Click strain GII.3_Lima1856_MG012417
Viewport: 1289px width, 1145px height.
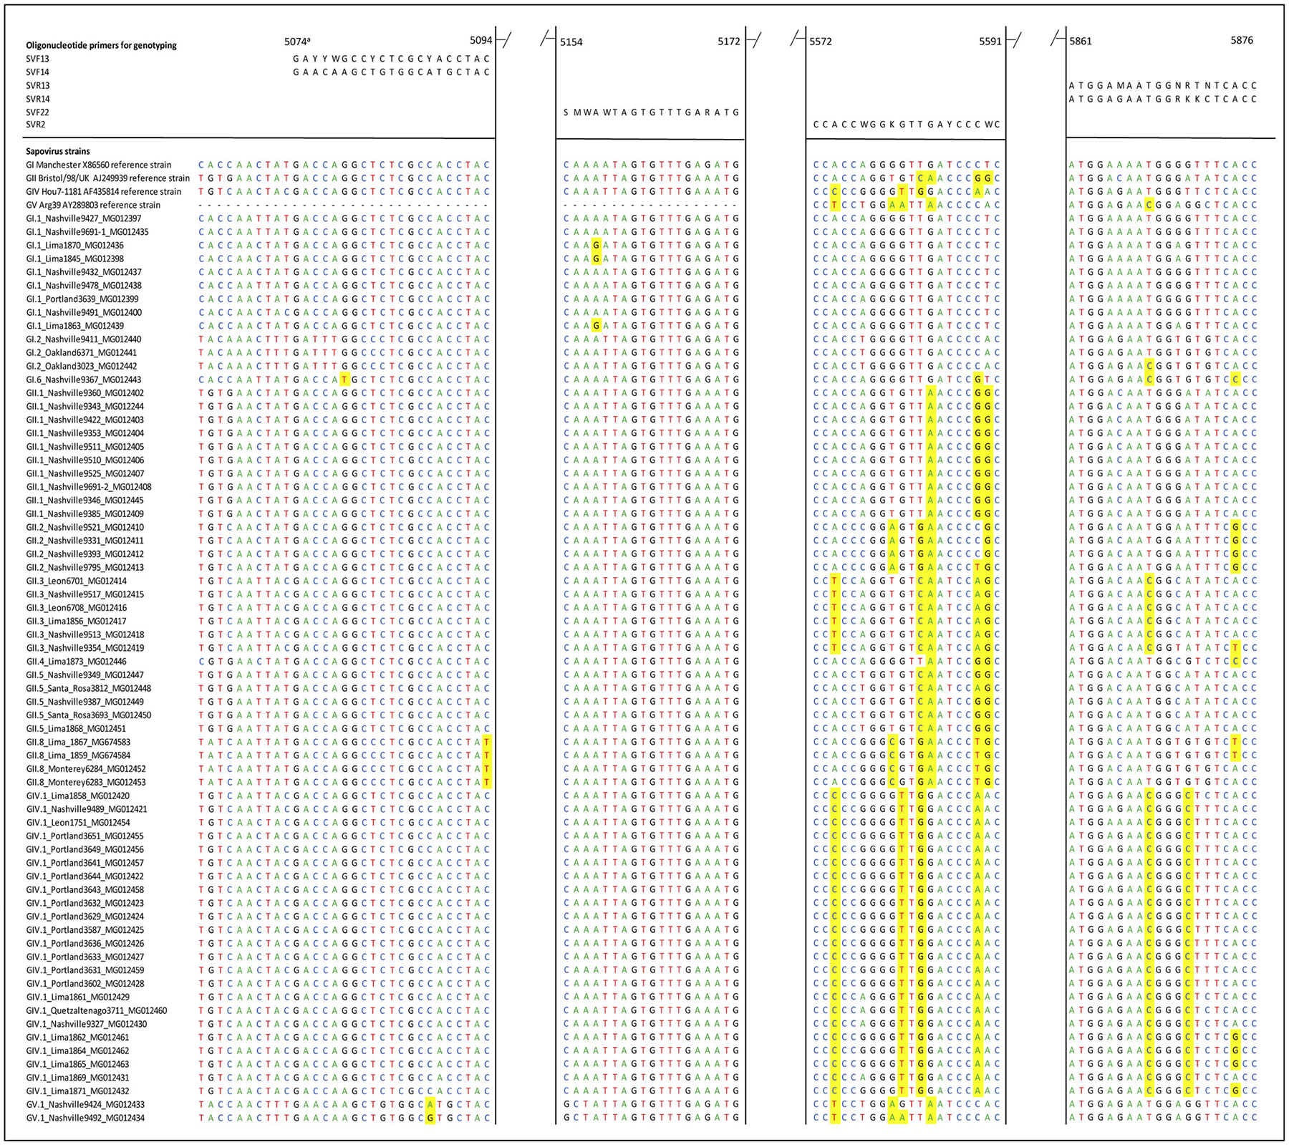[76, 622]
